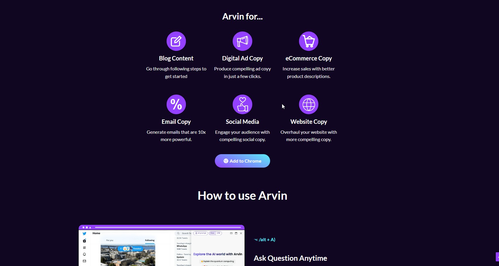This screenshot has height=266, width=499.
Task: Click the "Arvin for..." section title
Action: (x=242, y=17)
